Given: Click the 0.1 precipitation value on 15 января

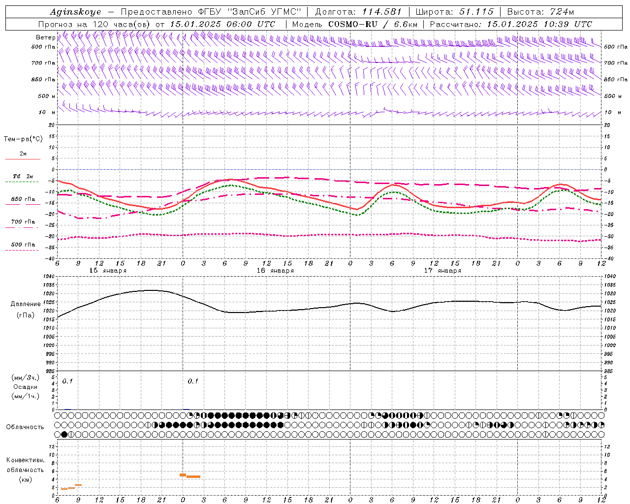Looking at the screenshot, I should (67, 381).
